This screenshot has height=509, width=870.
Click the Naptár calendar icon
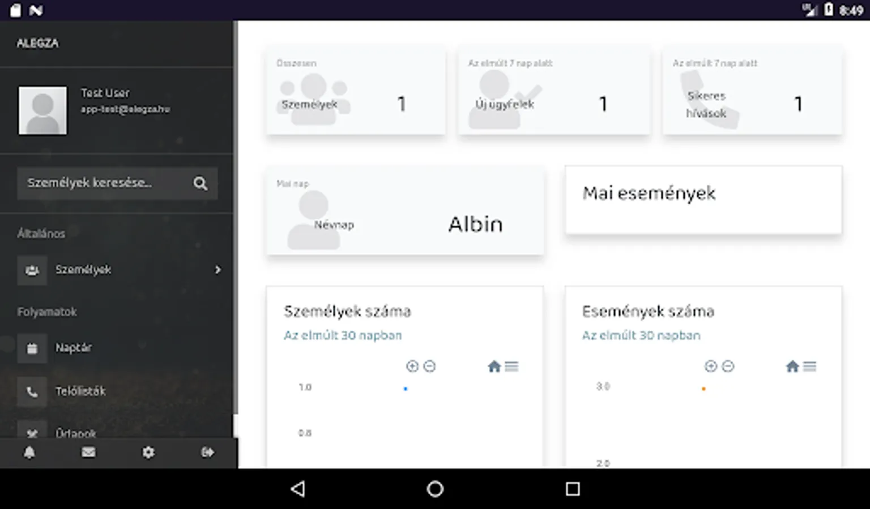pos(32,348)
